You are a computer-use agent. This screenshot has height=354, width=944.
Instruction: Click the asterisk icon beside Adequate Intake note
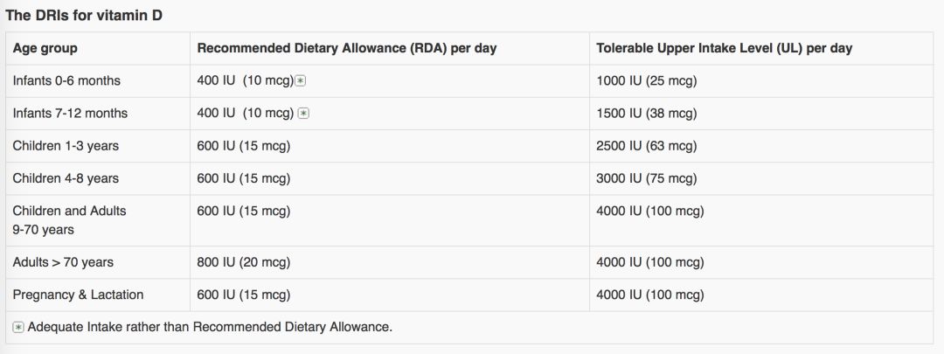pos(18,328)
